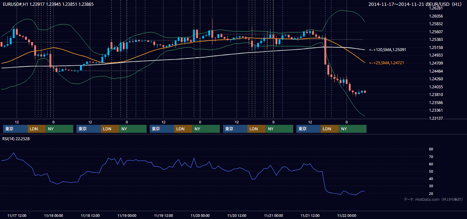Select price axis value 1.25383
467x219 pixels.
point(436,39)
